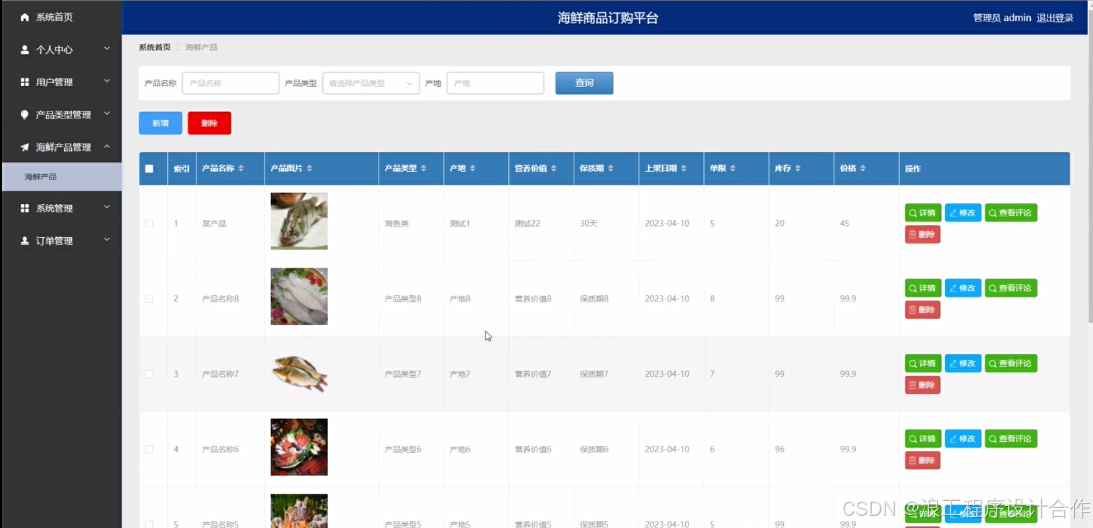Select 海鲜产品 submenu item
Viewport: 1093px width, 528px height.
(62, 176)
